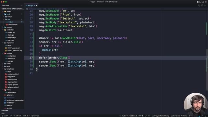Toggle the bottom panel layout icon

click(200, 2)
